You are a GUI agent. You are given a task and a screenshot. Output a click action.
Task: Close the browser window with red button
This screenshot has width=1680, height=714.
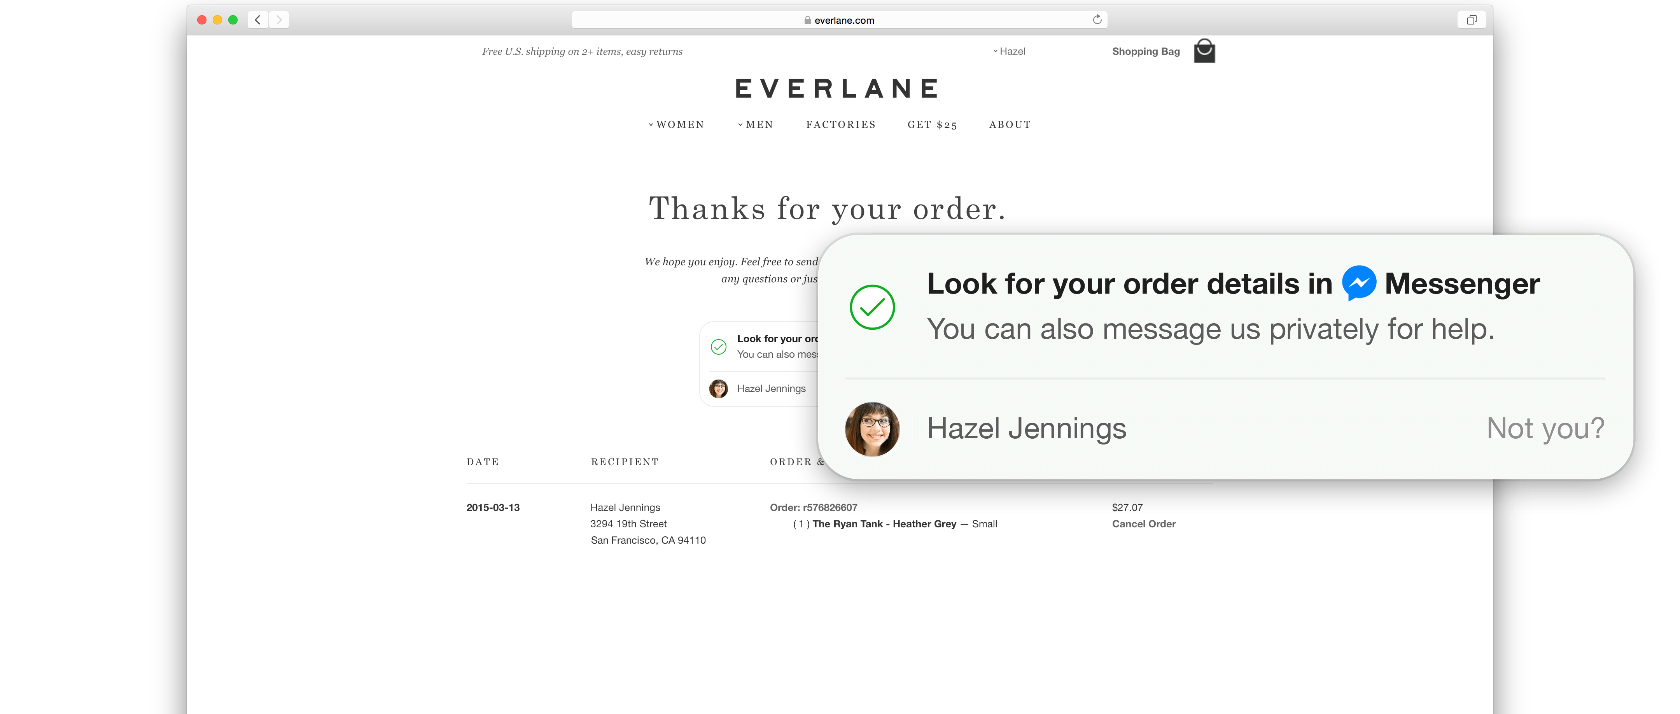pyautogui.click(x=202, y=20)
